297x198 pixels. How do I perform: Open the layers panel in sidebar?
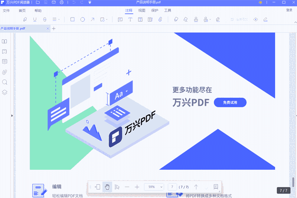[4, 92]
